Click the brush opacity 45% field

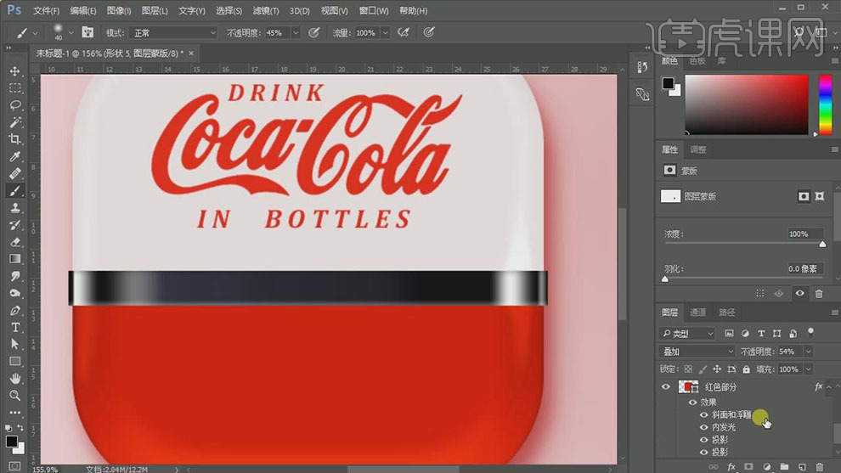tap(275, 33)
